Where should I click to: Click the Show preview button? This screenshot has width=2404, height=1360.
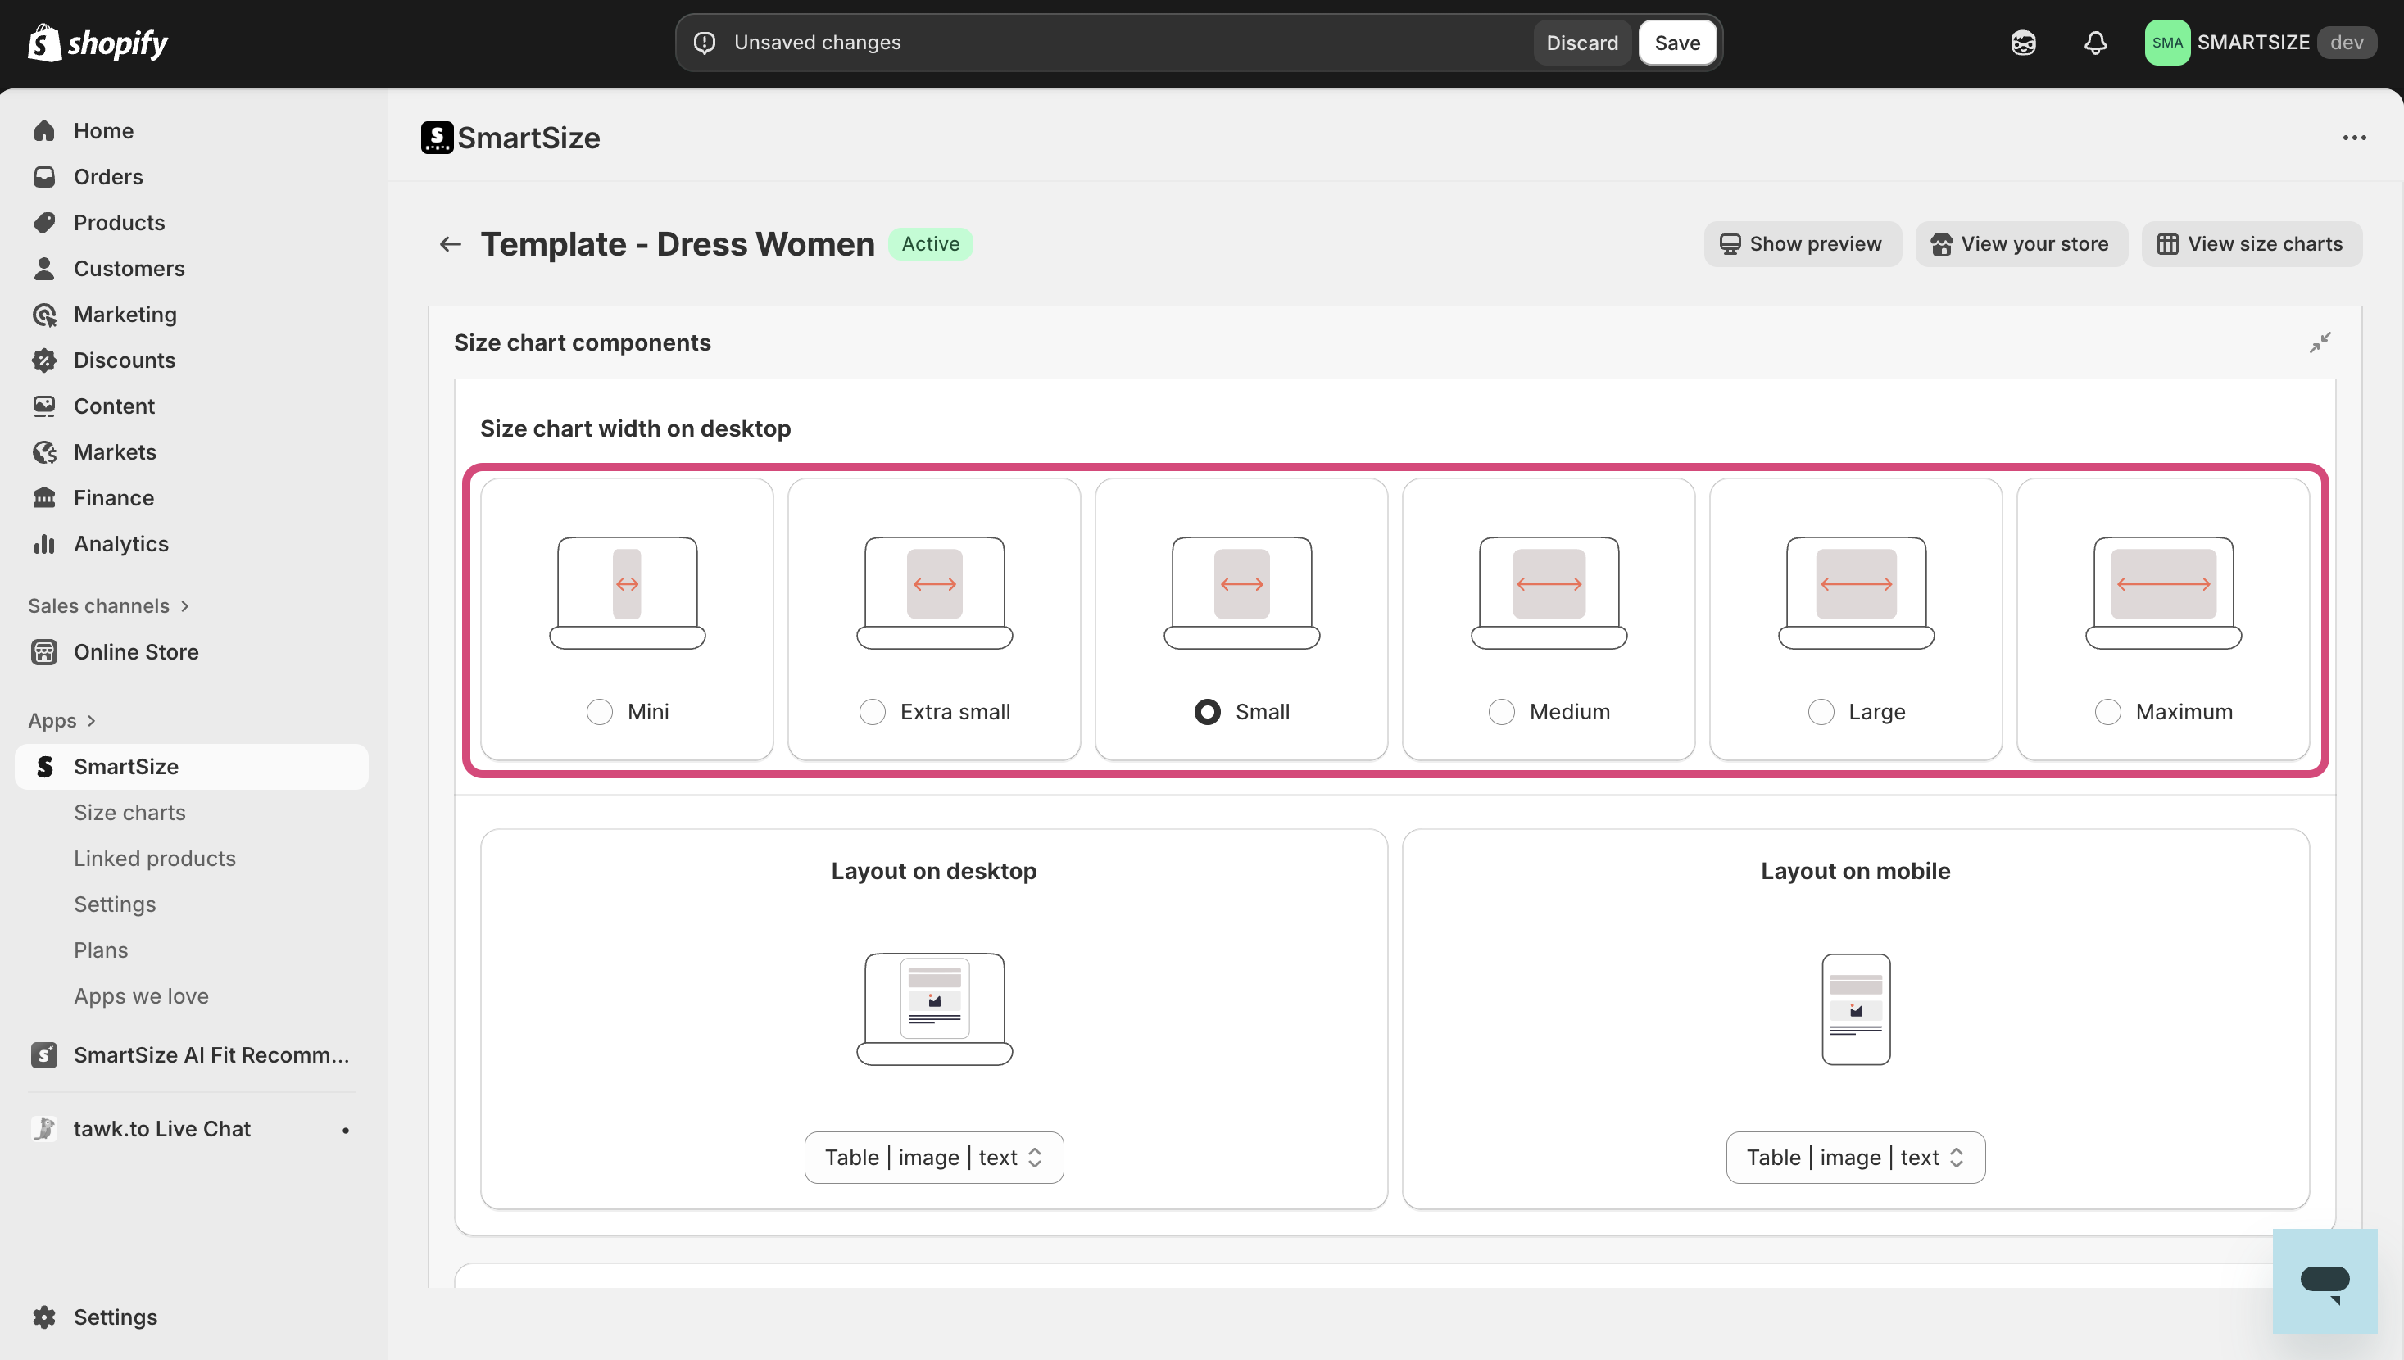1802,244
